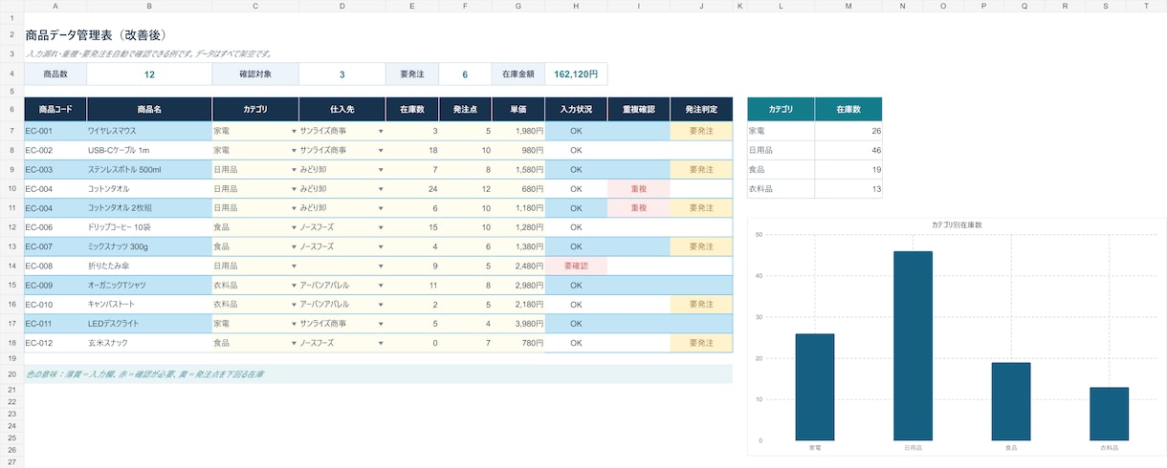Click the 商品コード table header
The image size is (1167, 468).
[55, 109]
